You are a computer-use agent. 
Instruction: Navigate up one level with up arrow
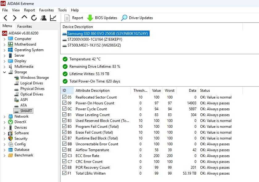click(24, 17)
